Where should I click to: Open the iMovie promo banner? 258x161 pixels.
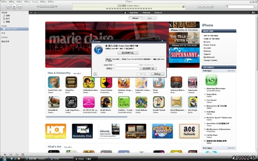coord(109,131)
